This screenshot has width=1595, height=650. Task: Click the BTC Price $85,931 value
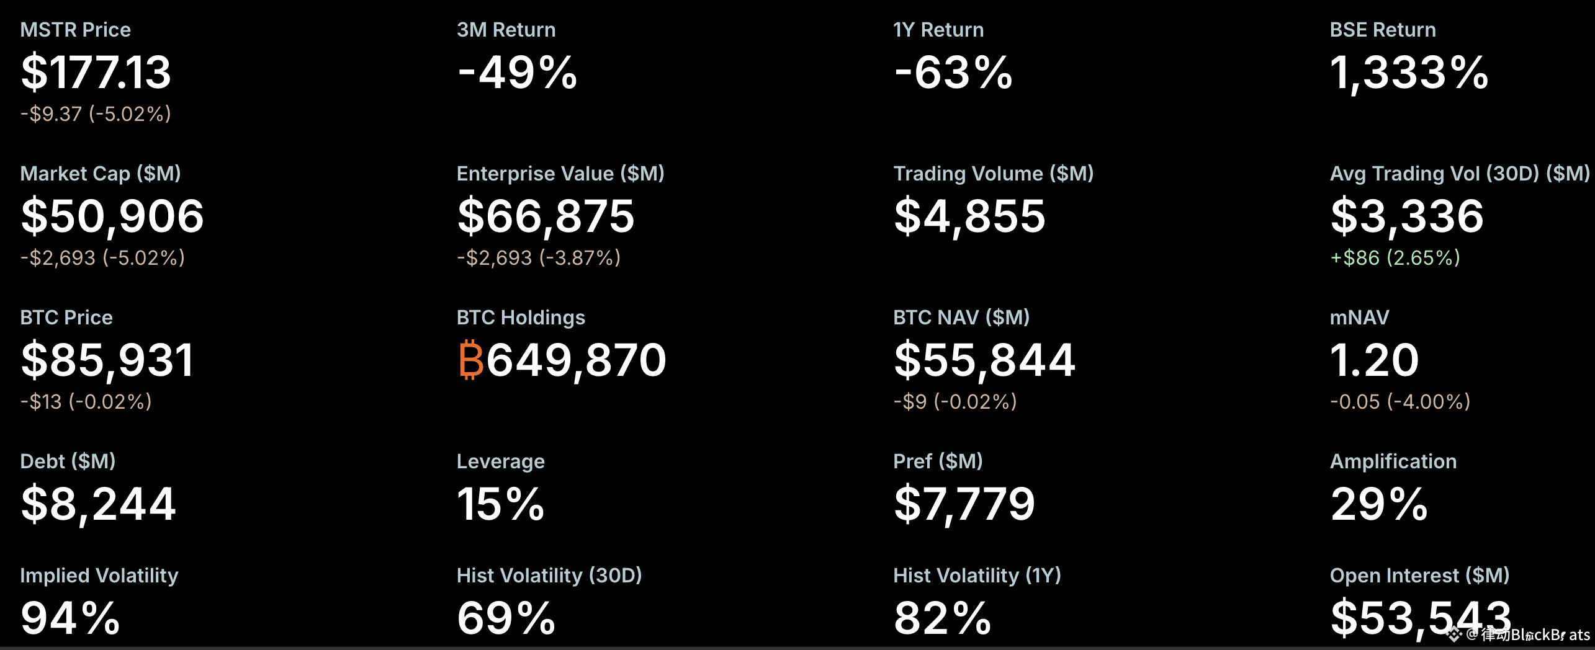pos(107,361)
